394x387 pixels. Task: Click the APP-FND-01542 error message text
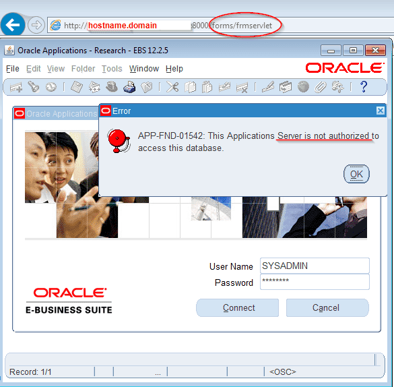(259, 142)
